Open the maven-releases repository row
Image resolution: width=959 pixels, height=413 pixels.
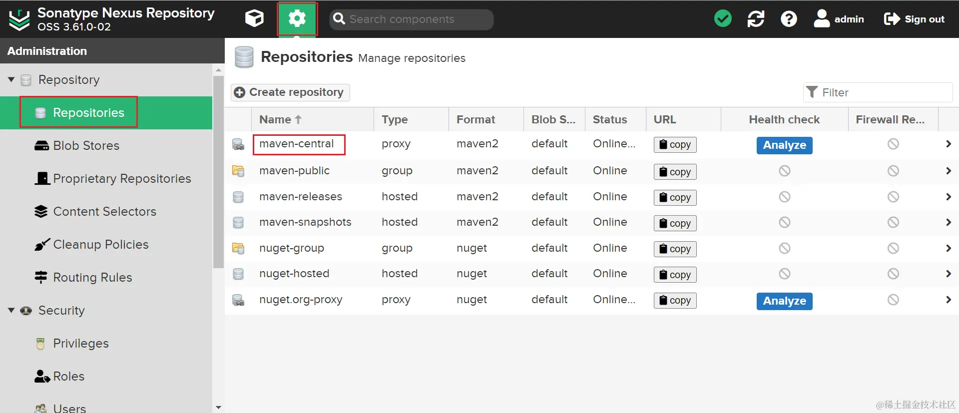[591, 197]
